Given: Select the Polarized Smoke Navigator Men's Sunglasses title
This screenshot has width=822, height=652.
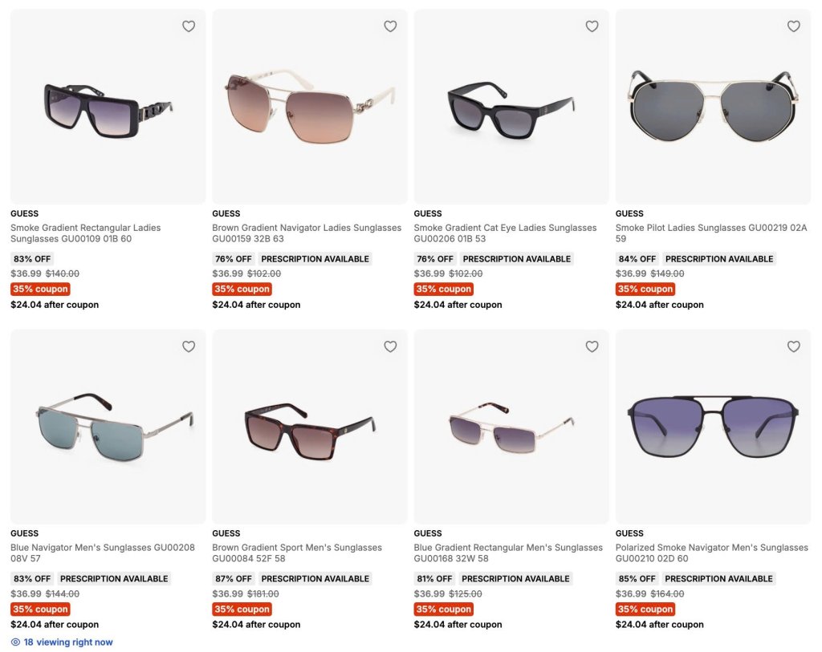Looking at the screenshot, I should (x=712, y=553).
